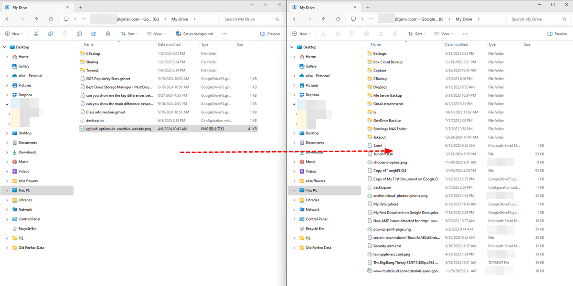Add new tab in right window
This screenshot has width=573, height=286.
[368, 7]
